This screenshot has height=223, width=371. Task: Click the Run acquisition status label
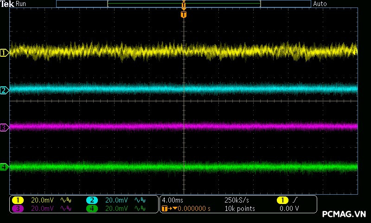tap(21, 4)
